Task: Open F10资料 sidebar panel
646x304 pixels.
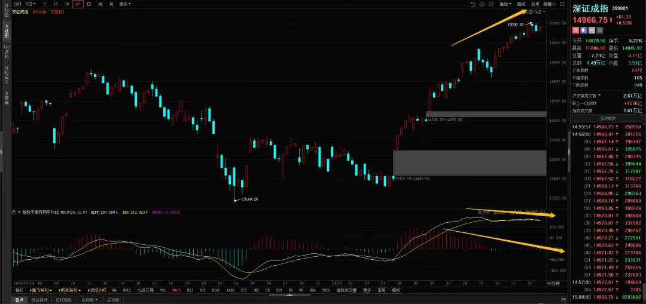Action: pos(6,52)
